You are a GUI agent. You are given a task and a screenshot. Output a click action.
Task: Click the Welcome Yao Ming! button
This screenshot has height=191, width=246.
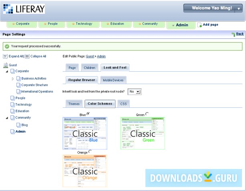(212, 8)
